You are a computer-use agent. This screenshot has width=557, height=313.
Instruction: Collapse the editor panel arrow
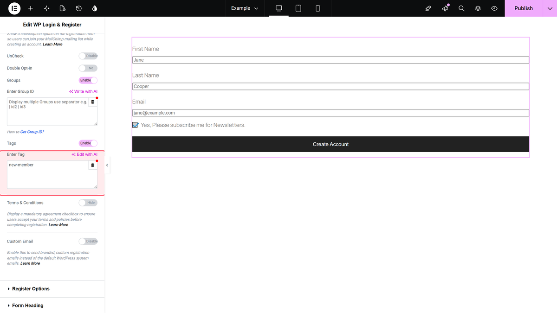pyautogui.click(x=107, y=165)
